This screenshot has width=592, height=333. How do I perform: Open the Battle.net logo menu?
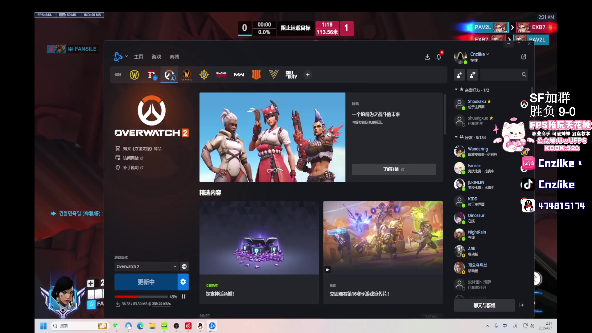point(118,57)
